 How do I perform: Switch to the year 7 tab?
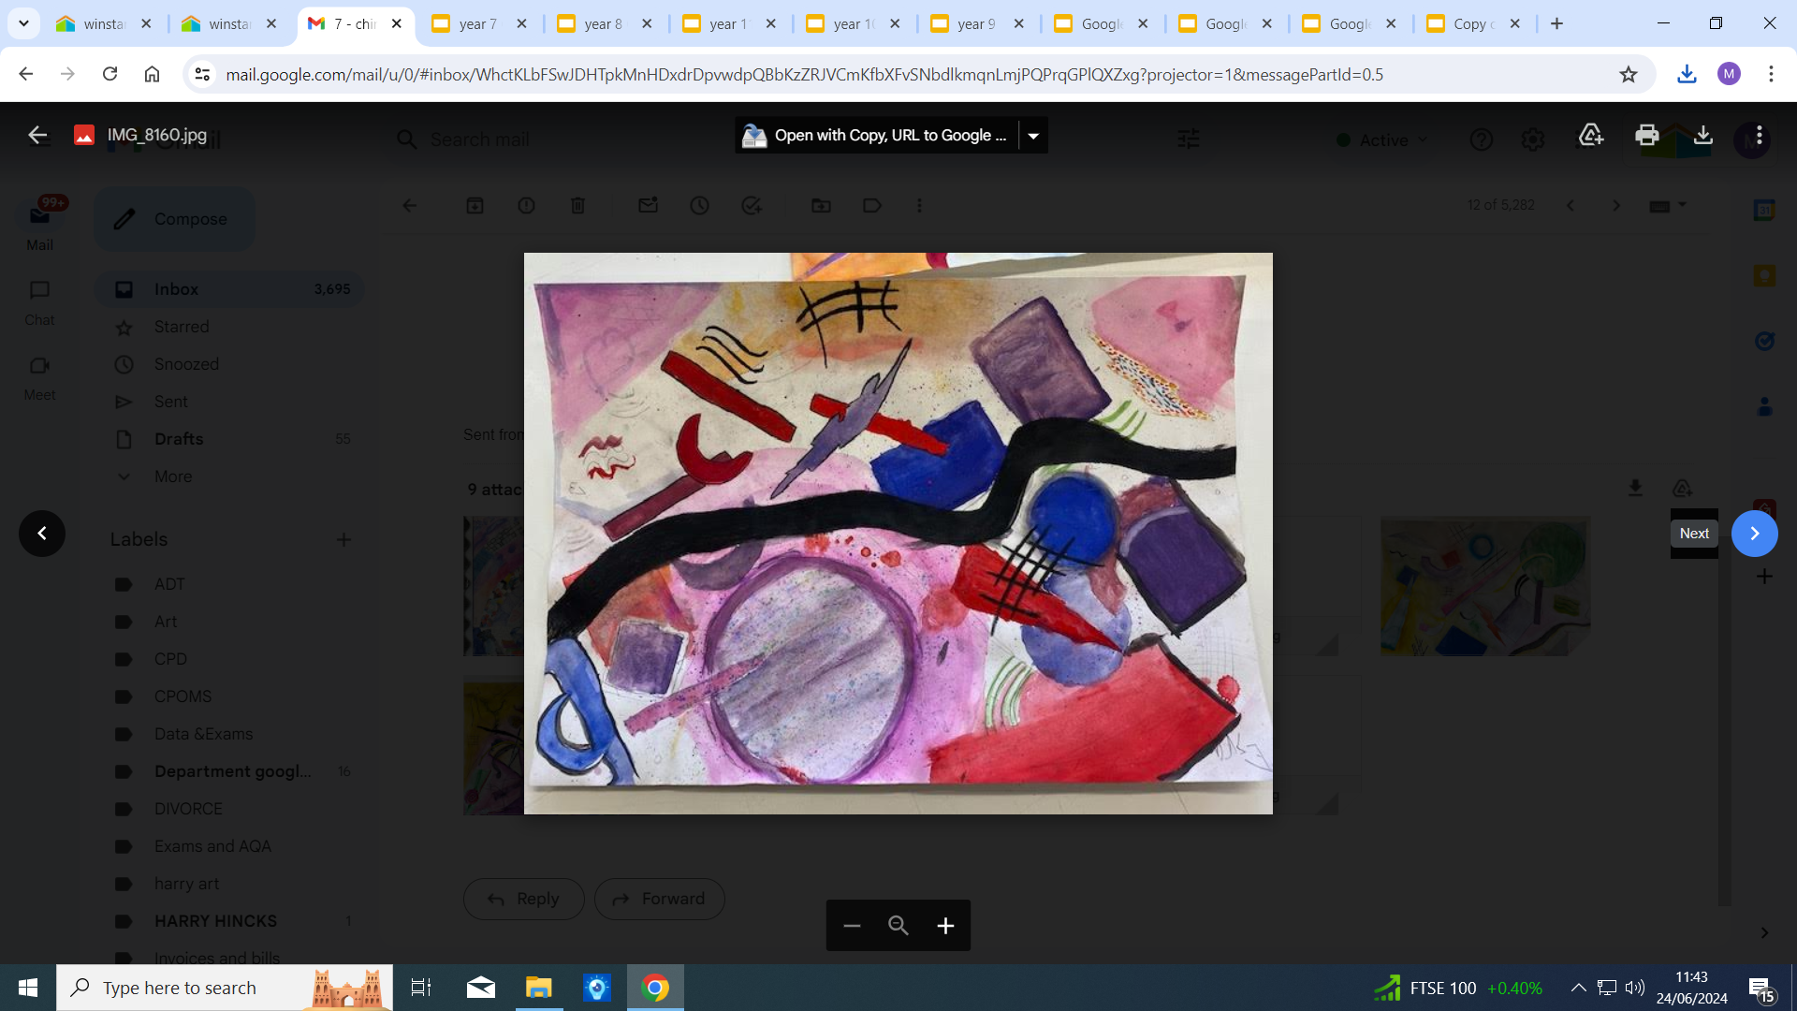pos(479,23)
